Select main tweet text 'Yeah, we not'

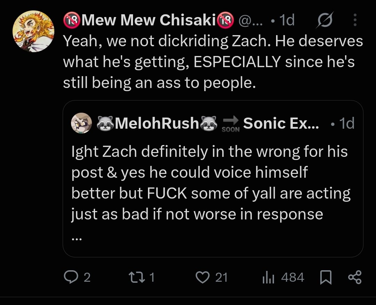click(x=108, y=41)
